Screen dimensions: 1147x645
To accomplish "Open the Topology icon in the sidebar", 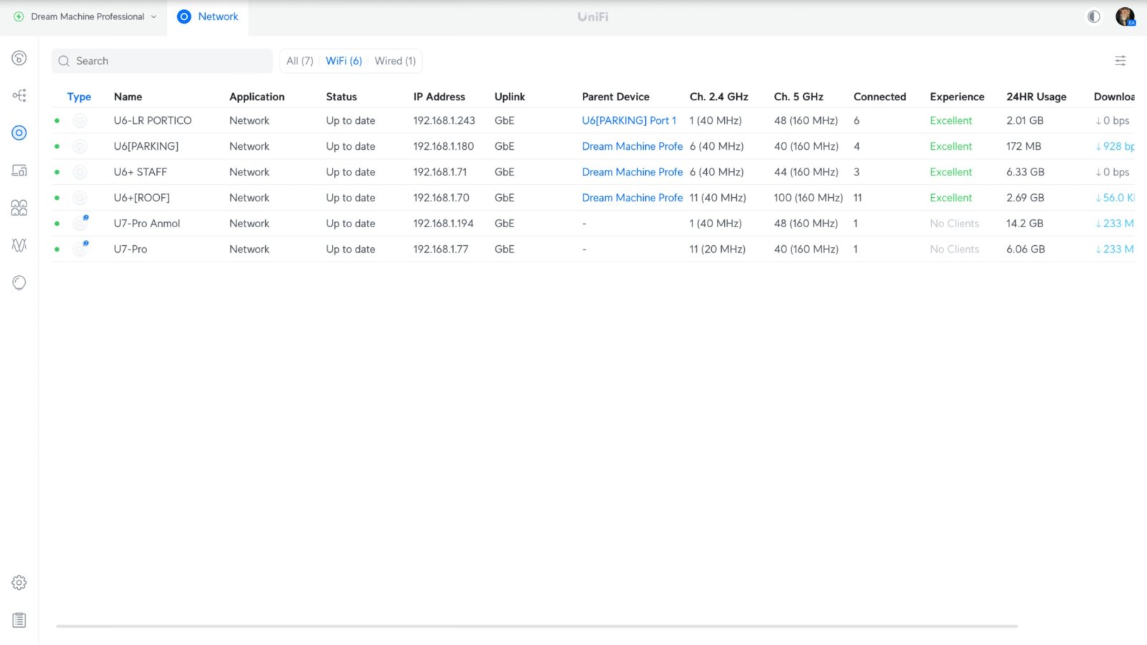I will 19,95.
